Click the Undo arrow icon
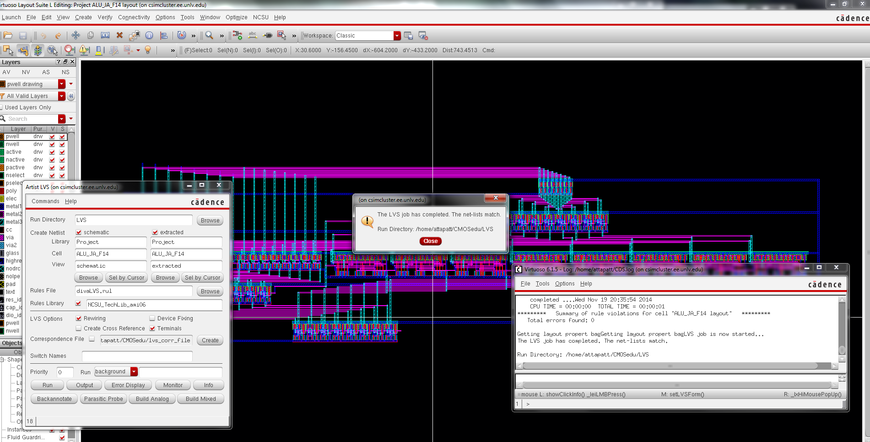This screenshot has width=870, height=442. coord(43,35)
